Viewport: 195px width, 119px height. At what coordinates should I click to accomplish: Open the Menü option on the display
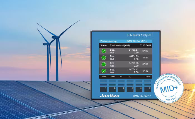(x=104, y=76)
